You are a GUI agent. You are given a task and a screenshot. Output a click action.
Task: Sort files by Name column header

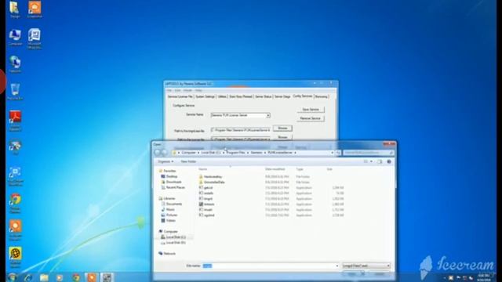click(x=203, y=169)
